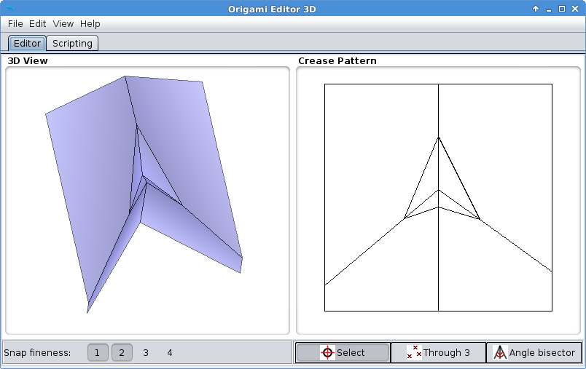
Task: Click the Through 3 tool icon
Action: [x=414, y=353]
